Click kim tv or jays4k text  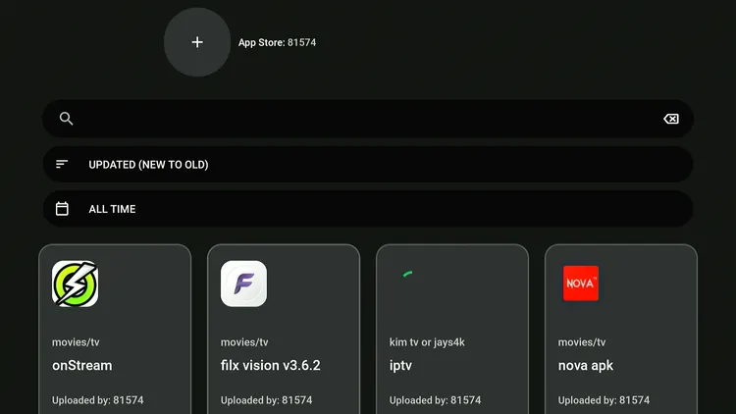(x=427, y=342)
